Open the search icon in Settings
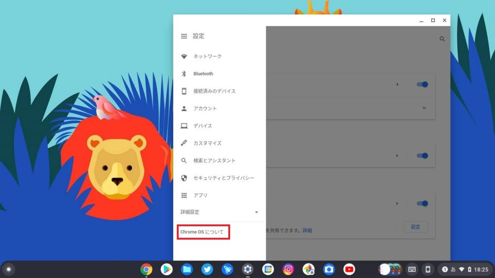The image size is (495, 278). 442,39
